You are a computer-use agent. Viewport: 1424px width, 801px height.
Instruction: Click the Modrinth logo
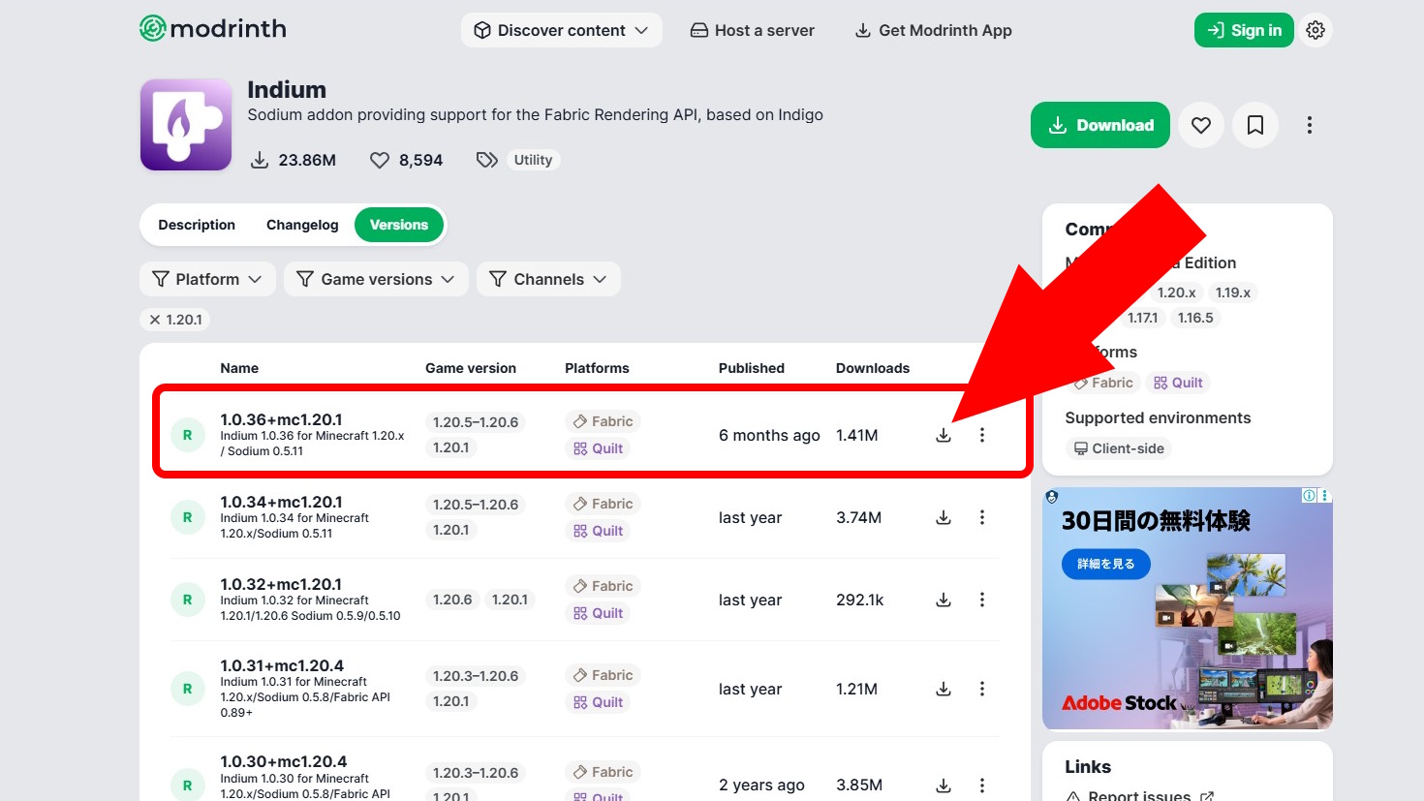(213, 29)
